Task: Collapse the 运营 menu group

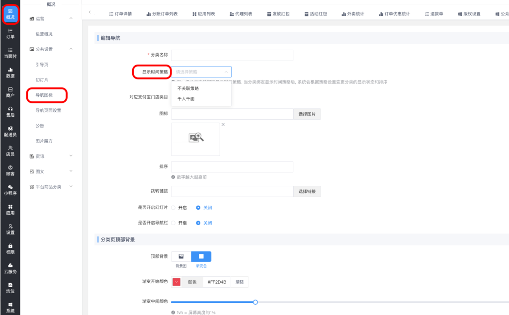Action: point(71,18)
